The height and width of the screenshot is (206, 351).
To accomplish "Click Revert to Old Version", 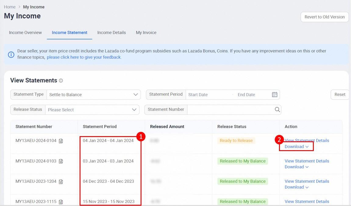I will (x=324, y=17).
